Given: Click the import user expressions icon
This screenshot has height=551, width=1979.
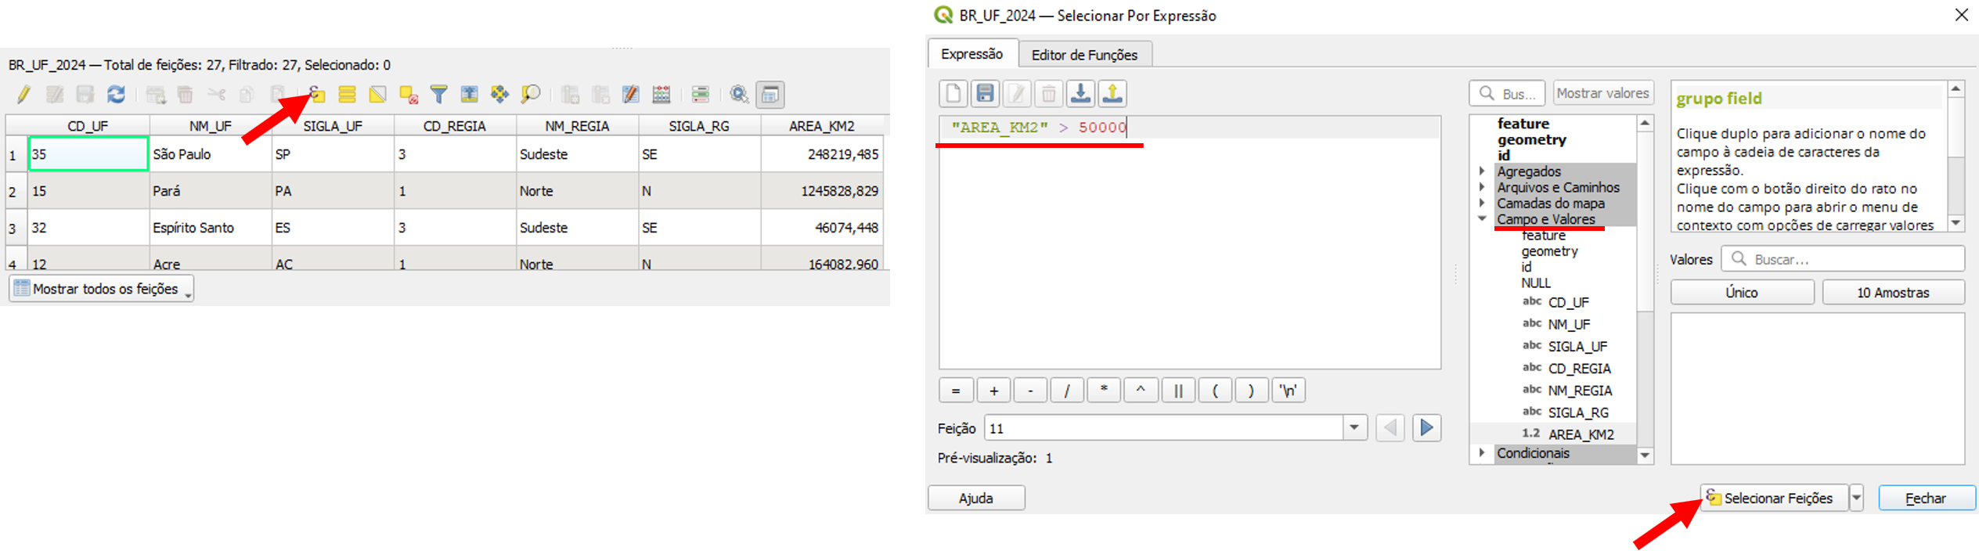Looking at the screenshot, I should (x=1080, y=94).
